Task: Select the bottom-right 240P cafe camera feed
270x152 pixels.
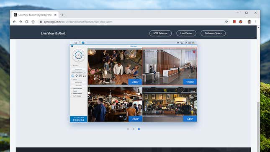Action: click(170, 104)
